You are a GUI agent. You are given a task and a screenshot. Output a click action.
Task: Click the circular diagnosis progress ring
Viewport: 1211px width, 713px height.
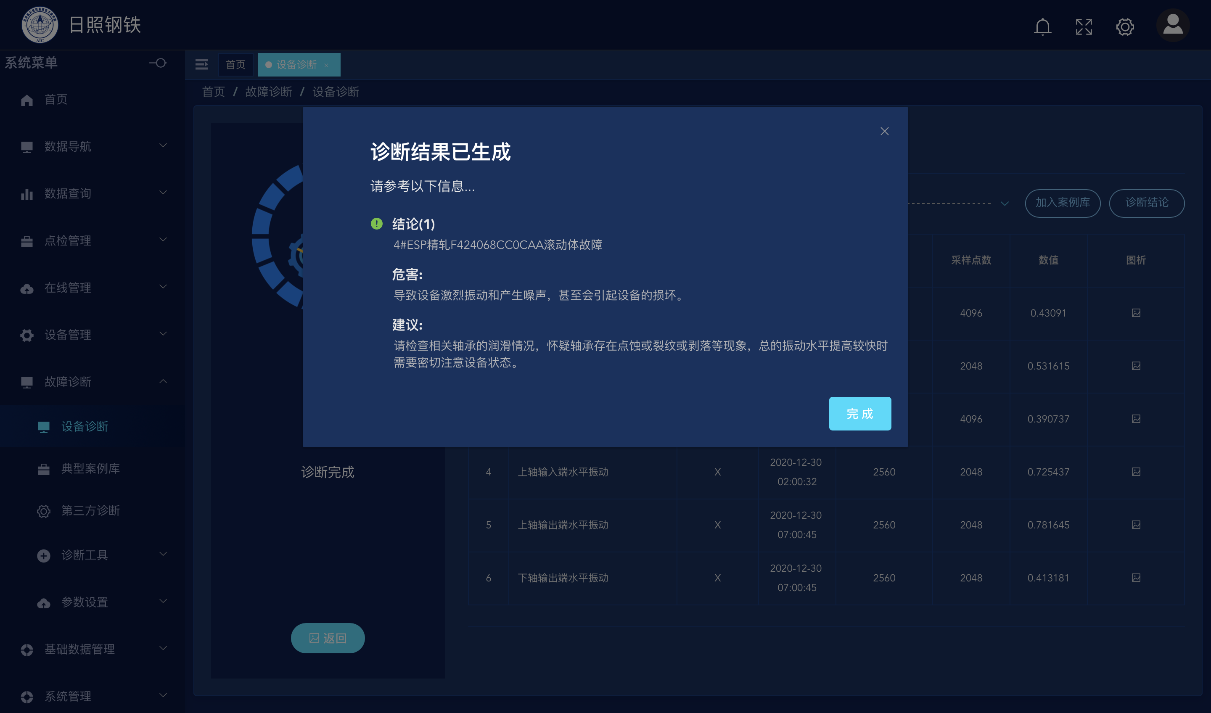click(278, 236)
